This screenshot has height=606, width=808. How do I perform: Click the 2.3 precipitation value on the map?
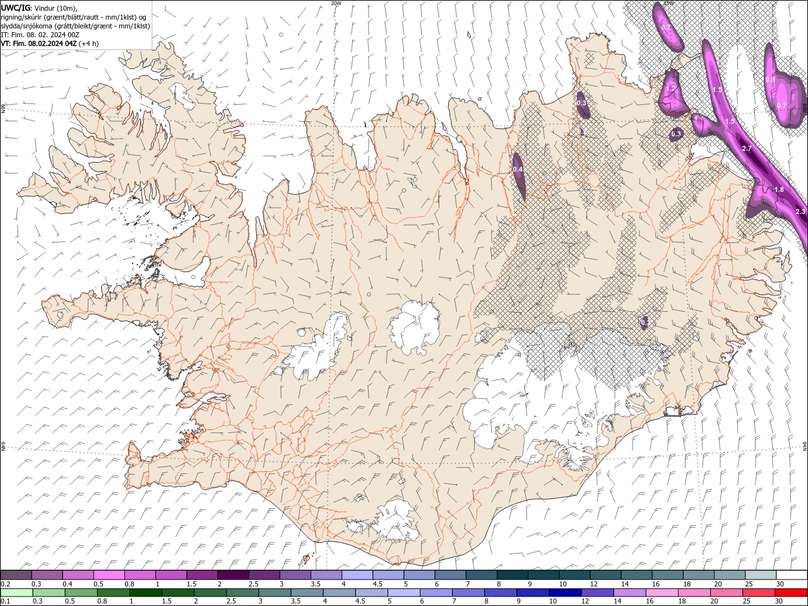click(800, 211)
